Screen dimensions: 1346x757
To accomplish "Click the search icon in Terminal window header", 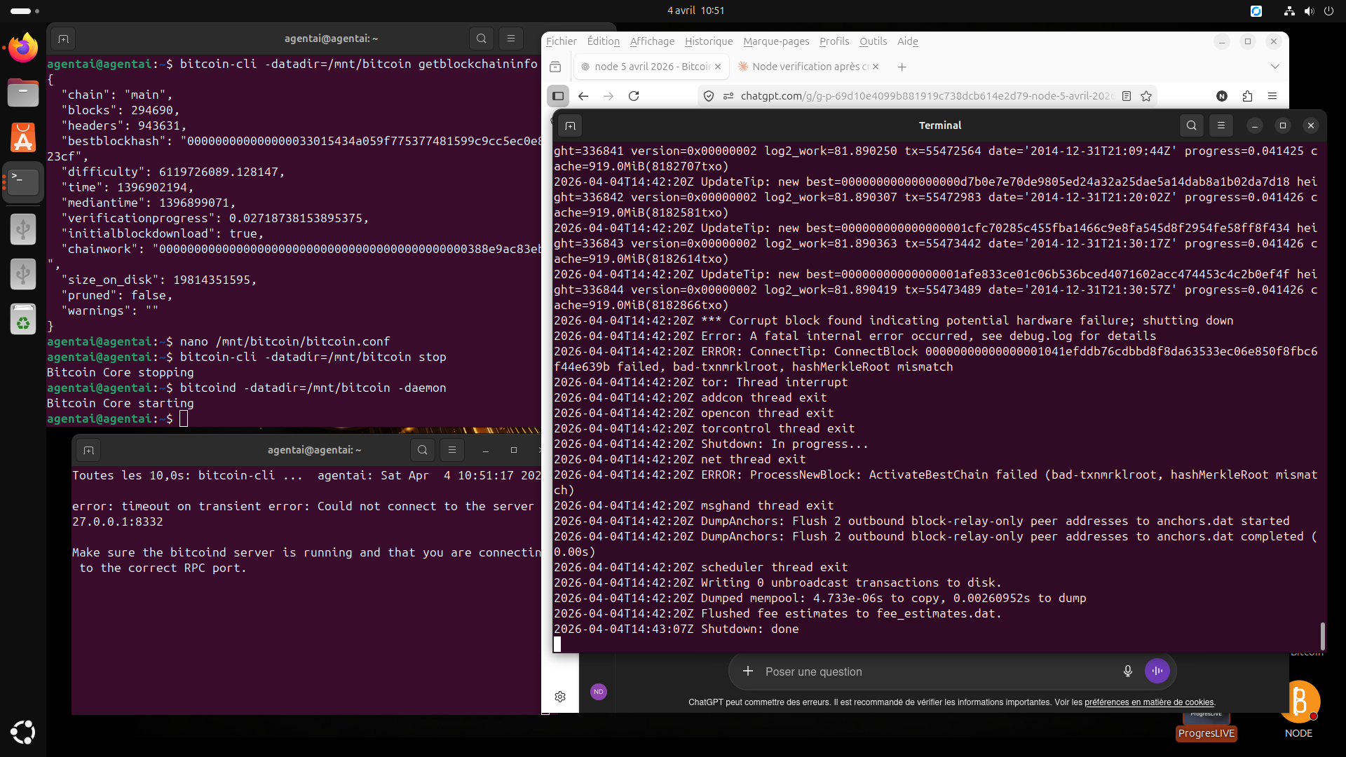I will 1191,125.
